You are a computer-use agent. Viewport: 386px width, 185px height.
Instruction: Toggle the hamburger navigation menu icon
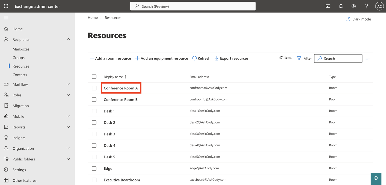click(6, 18)
